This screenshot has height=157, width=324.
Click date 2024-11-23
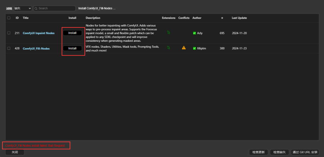239,48
